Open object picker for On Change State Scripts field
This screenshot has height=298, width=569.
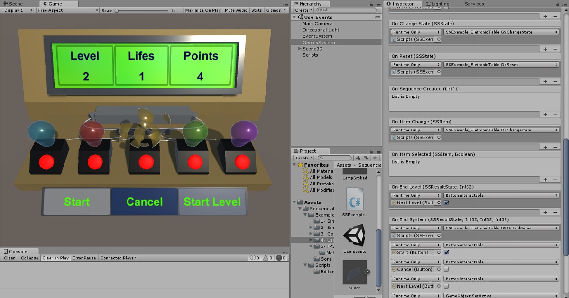438,40
